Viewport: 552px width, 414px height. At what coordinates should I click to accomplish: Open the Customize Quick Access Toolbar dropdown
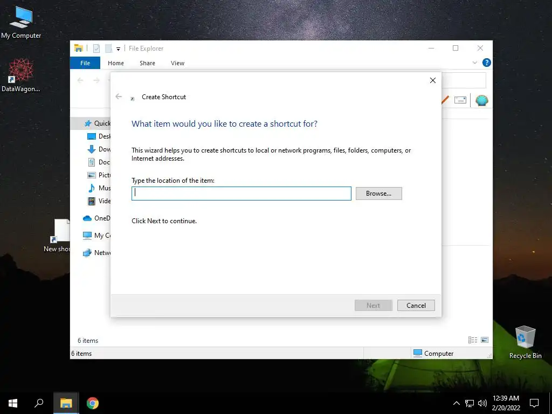tap(118, 49)
